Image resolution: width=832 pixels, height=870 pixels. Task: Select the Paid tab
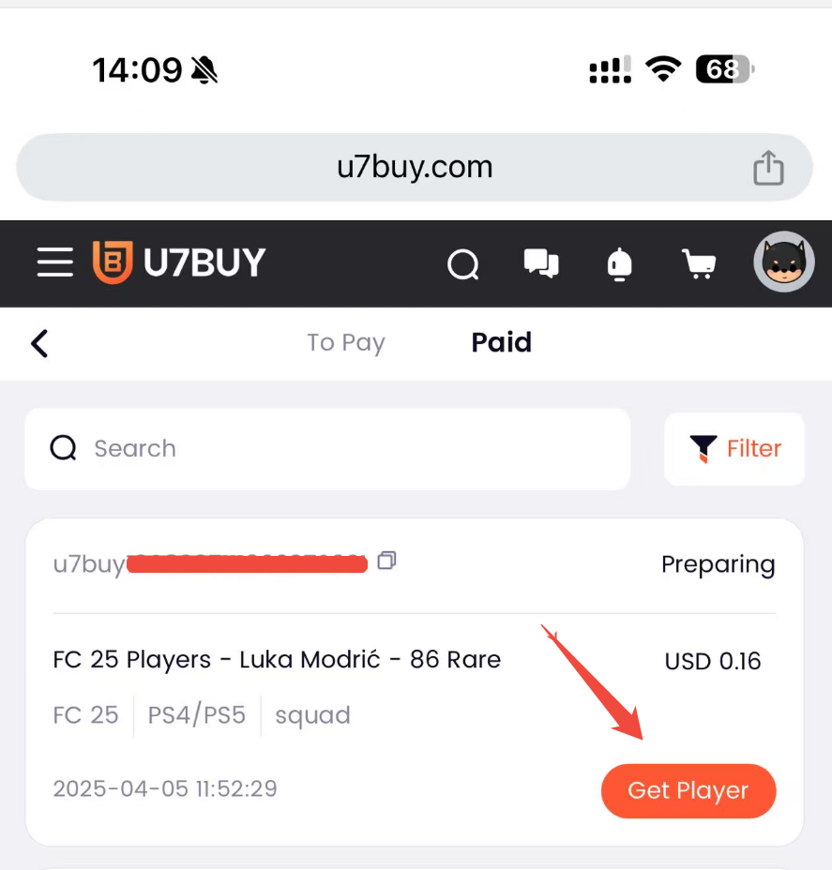[x=501, y=342]
